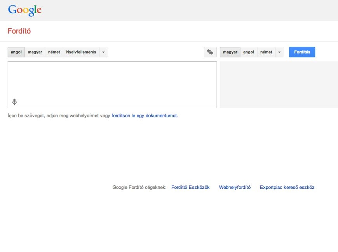
Task: Click the blue Fordítás button
Action: (x=302, y=52)
